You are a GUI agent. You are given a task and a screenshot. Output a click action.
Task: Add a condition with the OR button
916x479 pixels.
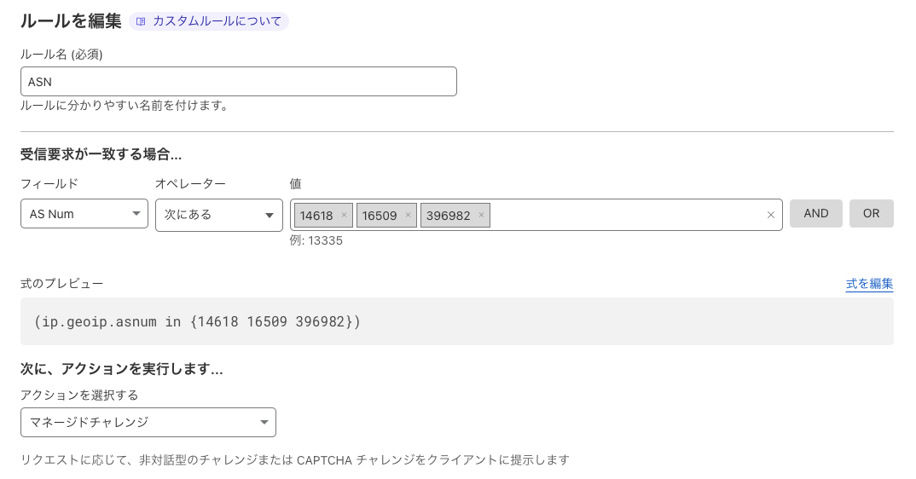(x=871, y=213)
